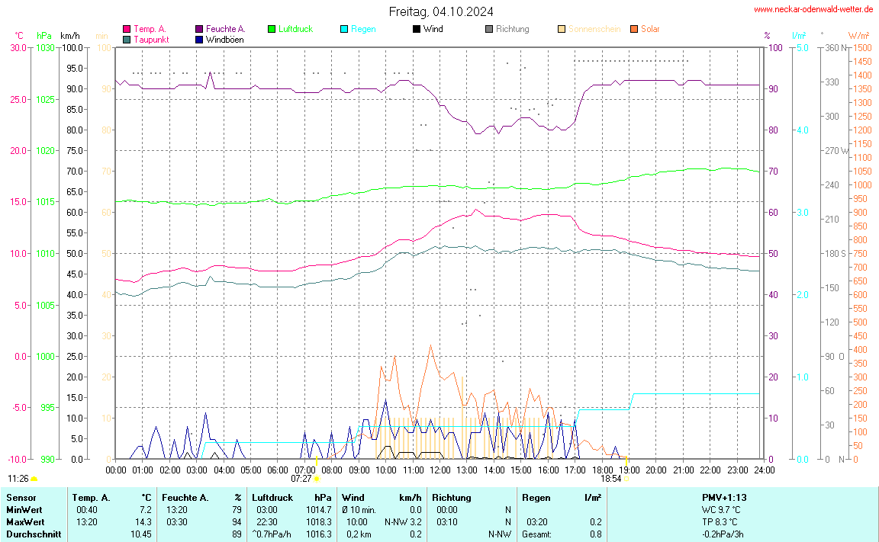Click the green Luftdruck legend square
Screen dimensions: 879x542
[272, 29]
